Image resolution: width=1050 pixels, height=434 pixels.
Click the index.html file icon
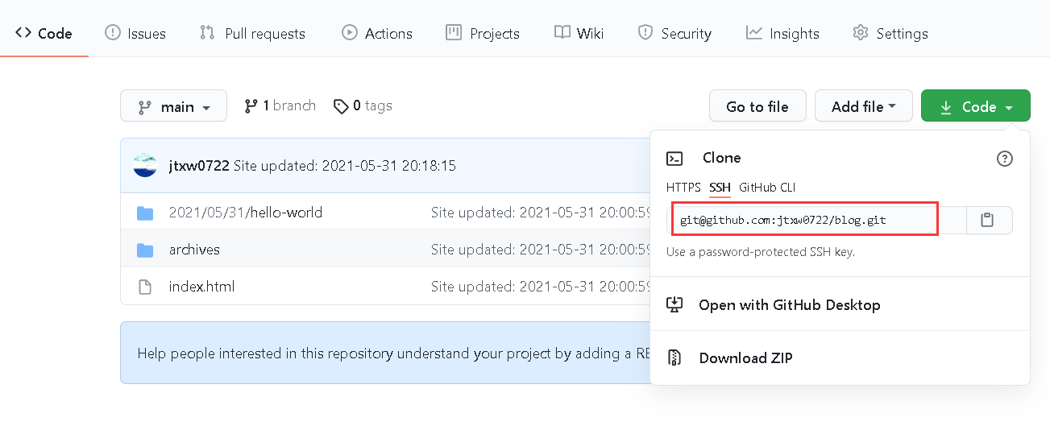coord(145,287)
